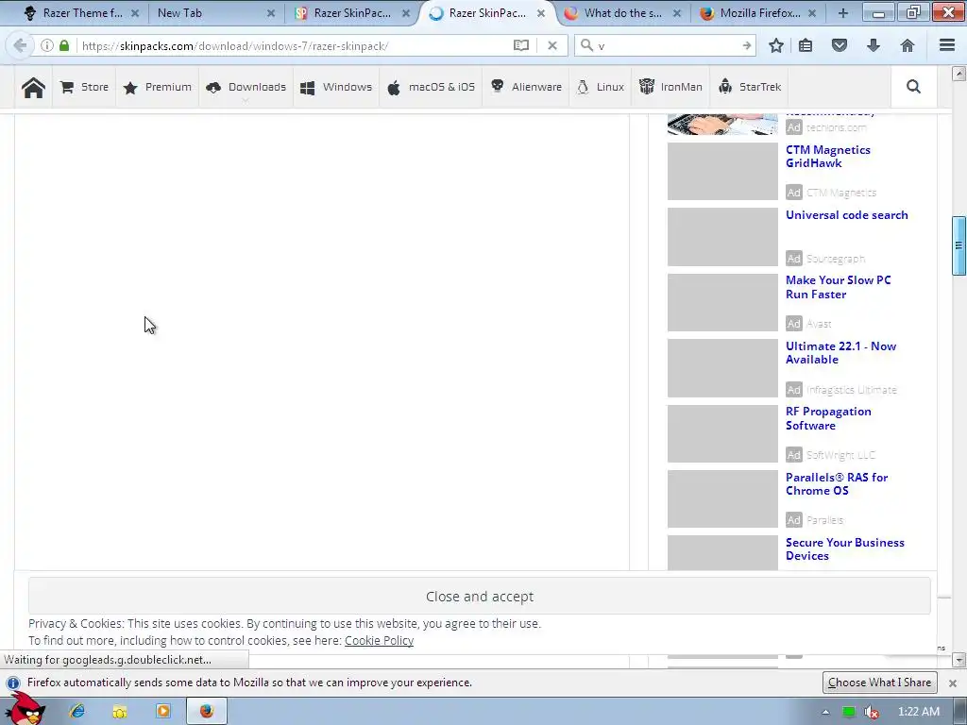Image resolution: width=967 pixels, height=725 pixels.
Task: Open Windows Explorer folder in taskbar
Action: pyautogui.click(x=120, y=712)
